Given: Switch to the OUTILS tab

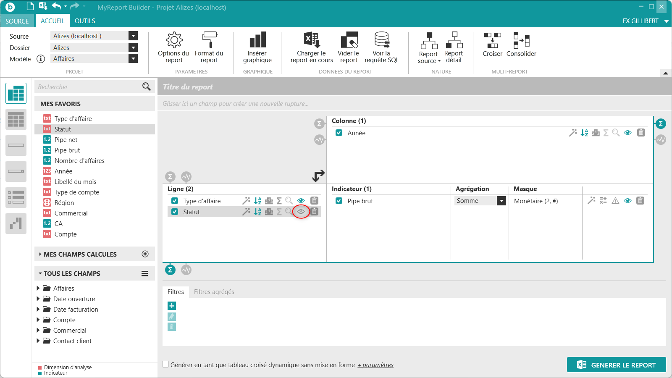Looking at the screenshot, I should [85, 21].
